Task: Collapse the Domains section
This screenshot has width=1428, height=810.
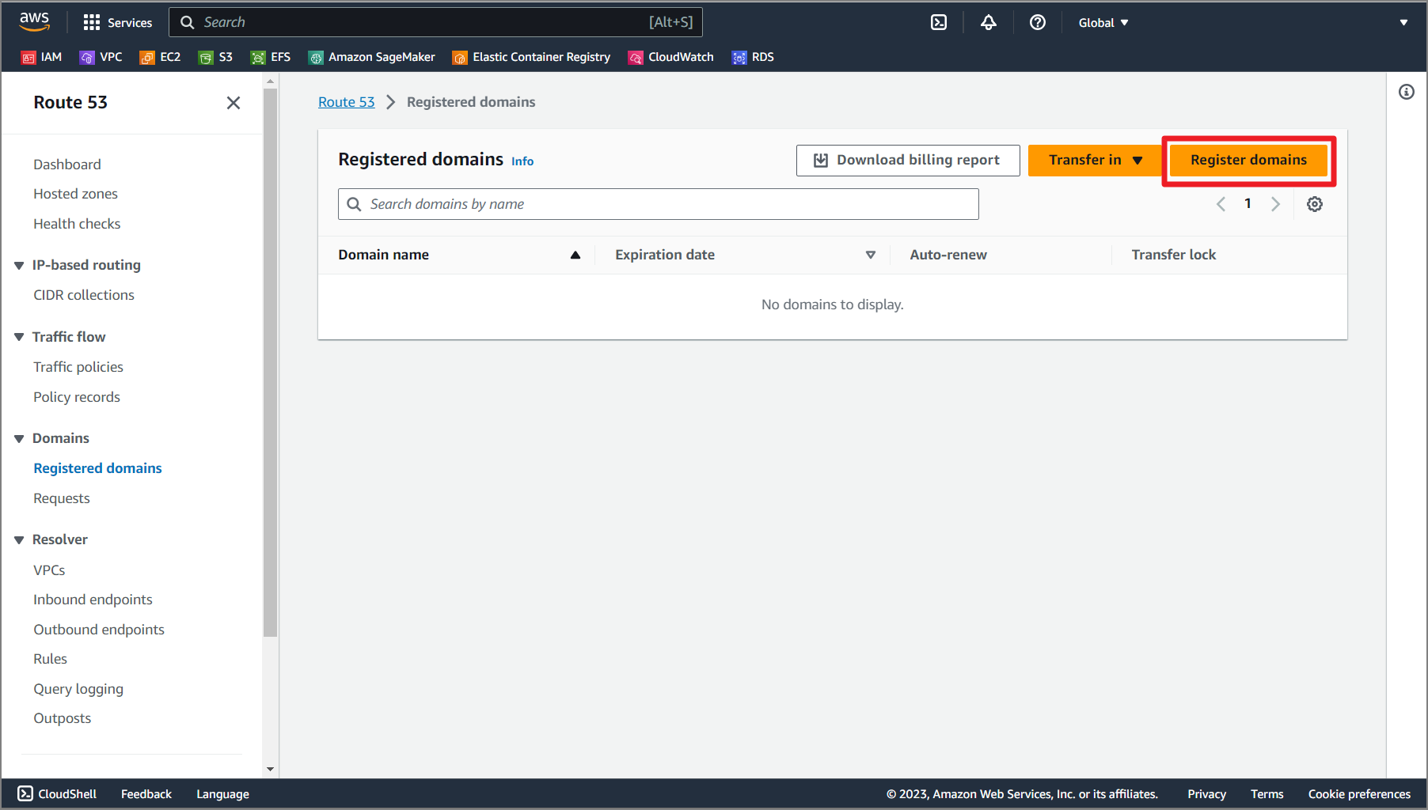Action: coord(19,438)
